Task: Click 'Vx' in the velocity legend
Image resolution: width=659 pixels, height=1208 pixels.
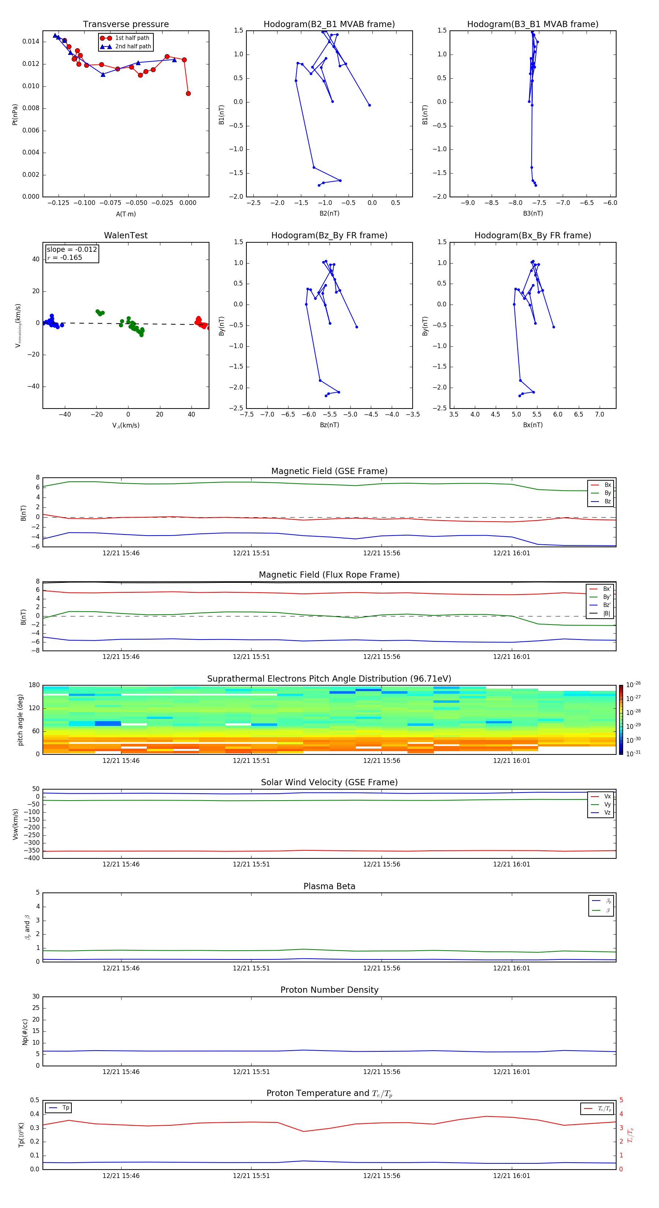Action: point(601,796)
